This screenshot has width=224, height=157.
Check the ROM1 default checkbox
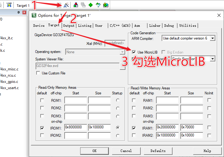pos(42,100)
